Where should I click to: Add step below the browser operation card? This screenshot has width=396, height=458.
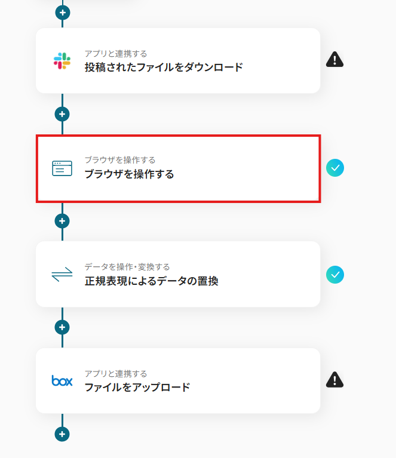[x=62, y=221]
